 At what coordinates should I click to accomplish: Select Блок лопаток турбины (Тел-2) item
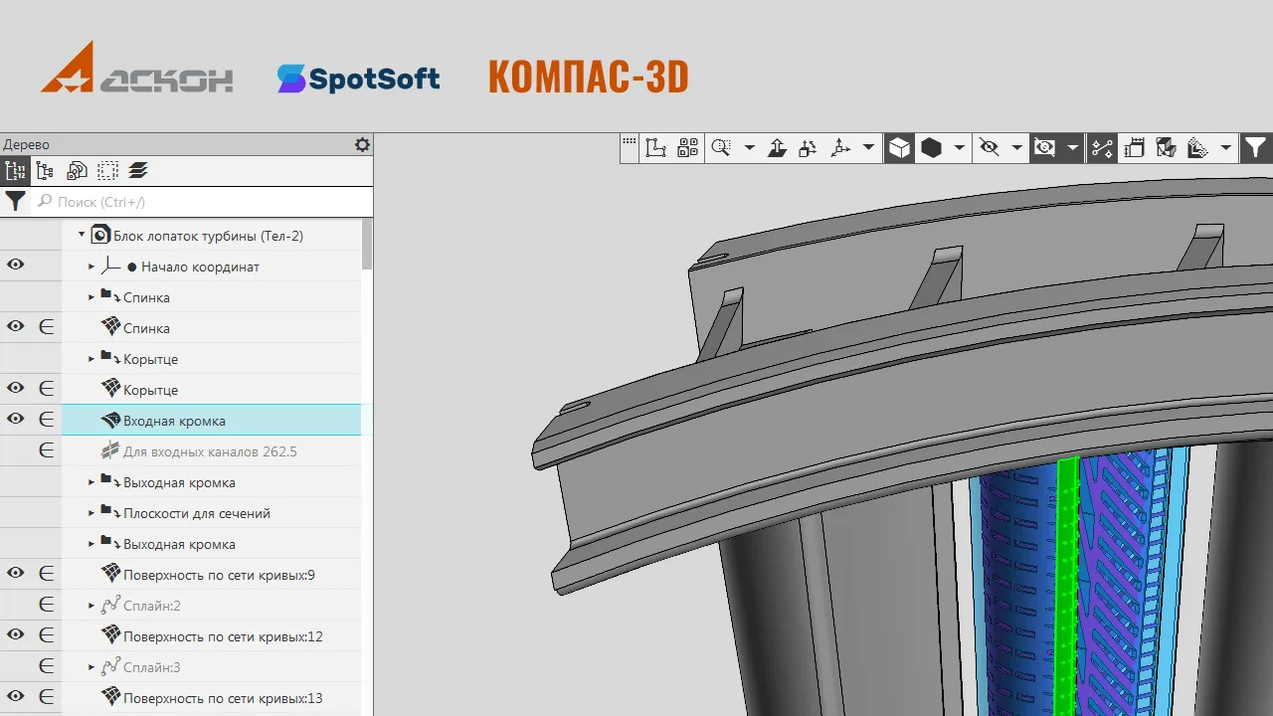click(x=208, y=236)
